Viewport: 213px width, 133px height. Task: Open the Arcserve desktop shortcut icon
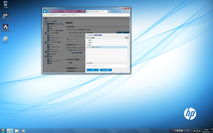pos(5,27)
